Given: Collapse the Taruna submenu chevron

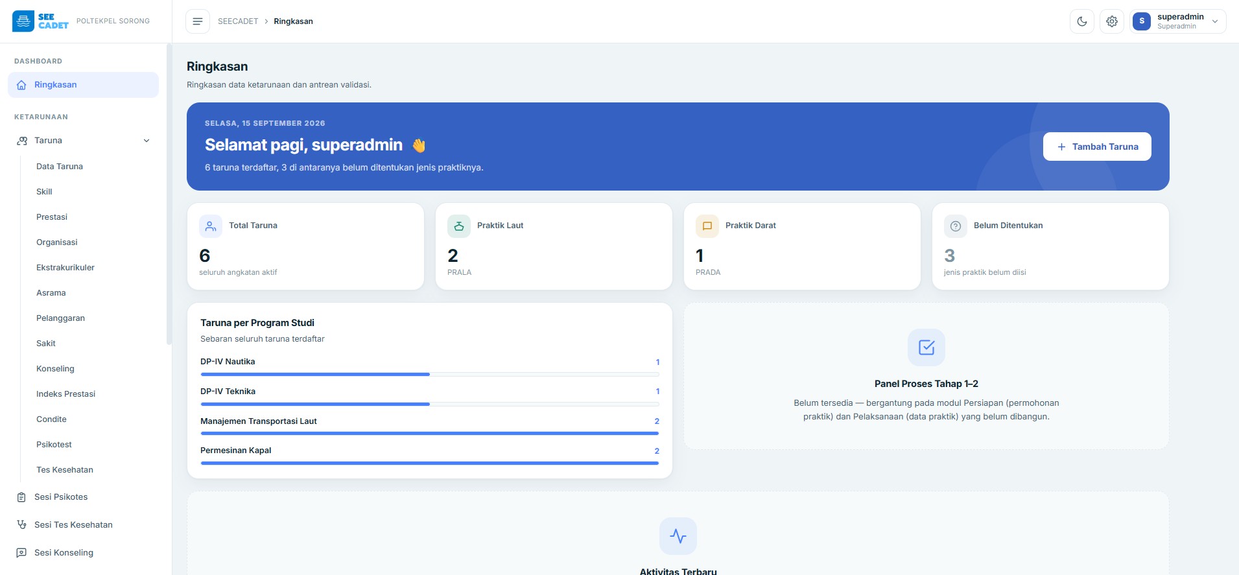Looking at the screenshot, I should pyautogui.click(x=147, y=141).
